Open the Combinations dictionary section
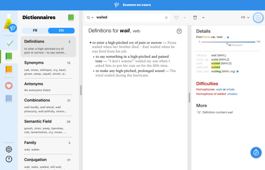Viewport: 265px width, 170px height. click(48, 105)
